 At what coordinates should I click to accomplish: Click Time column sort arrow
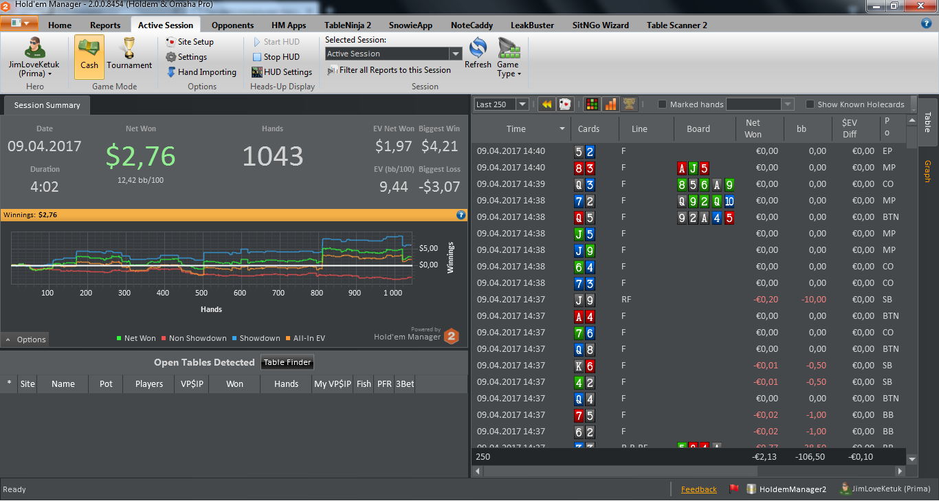pyautogui.click(x=562, y=129)
